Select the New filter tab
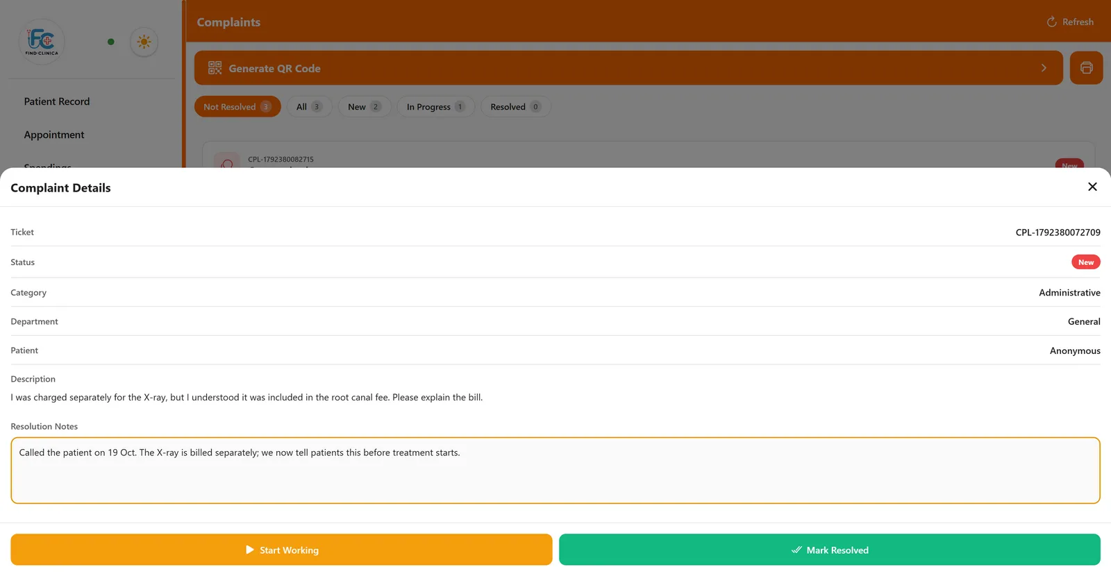The height and width of the screenshot is (576, 1111). pos(365,107)
